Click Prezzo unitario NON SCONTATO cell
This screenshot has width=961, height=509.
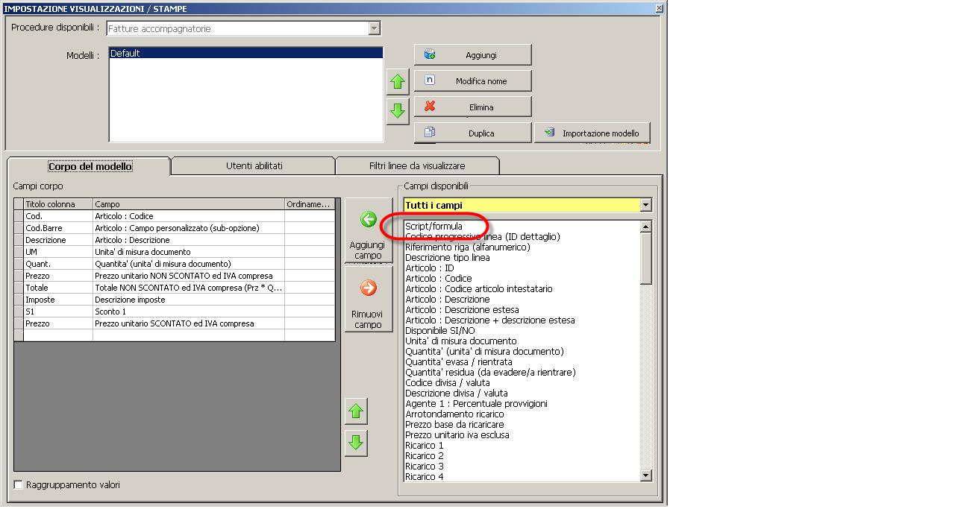(x=189, y=276)
